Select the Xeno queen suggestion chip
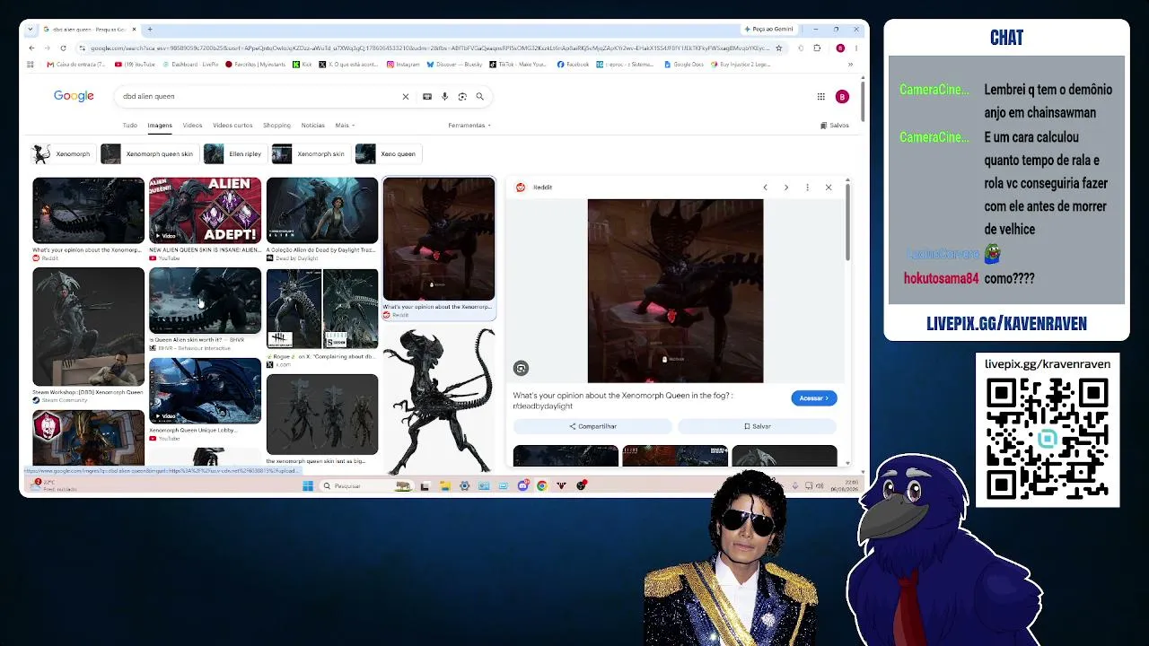This screenshot has height=646, width=1149. [x=387, y=153]
